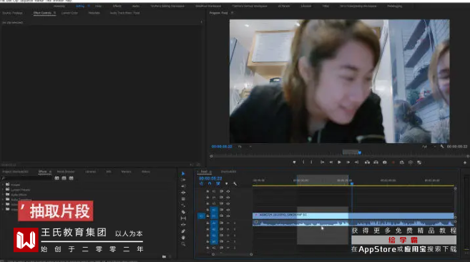Select the Selection tool in the toolbar
Viewport: 470px width, 262px height.
(183, 173)
